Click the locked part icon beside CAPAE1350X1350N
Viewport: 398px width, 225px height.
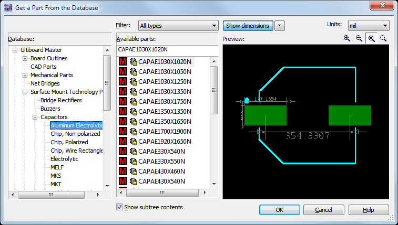134,112
